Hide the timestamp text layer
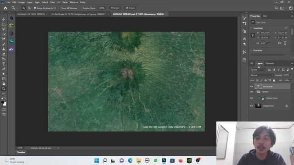 tap(252, 87)
